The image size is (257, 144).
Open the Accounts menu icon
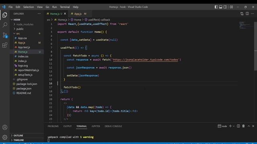point(5,127)
